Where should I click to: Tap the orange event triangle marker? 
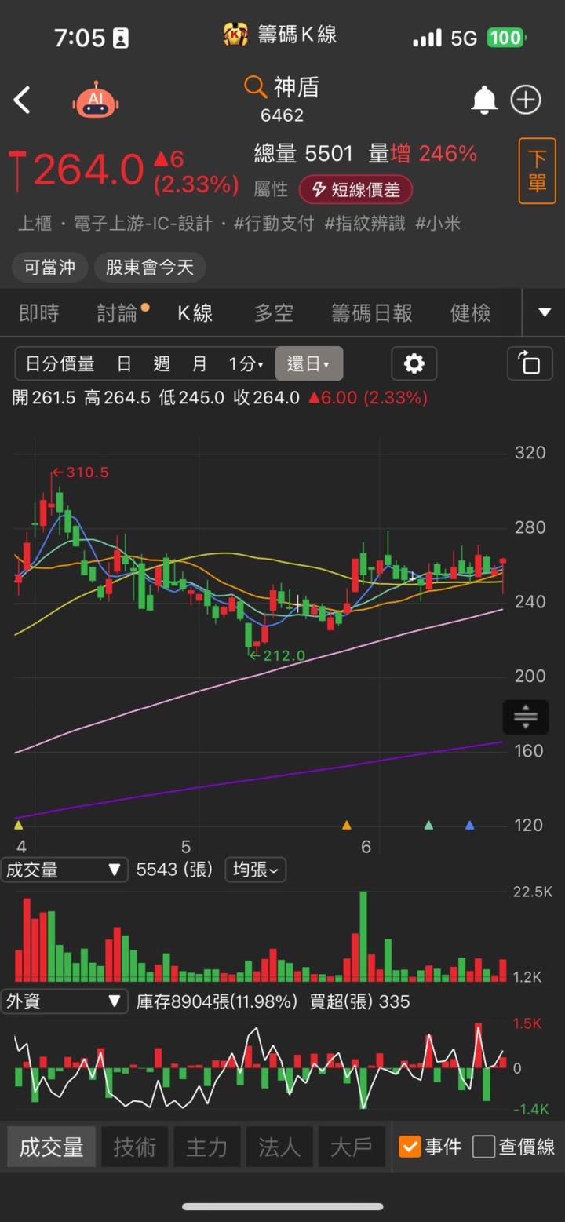pyautogui.click(x=347, y=825)
